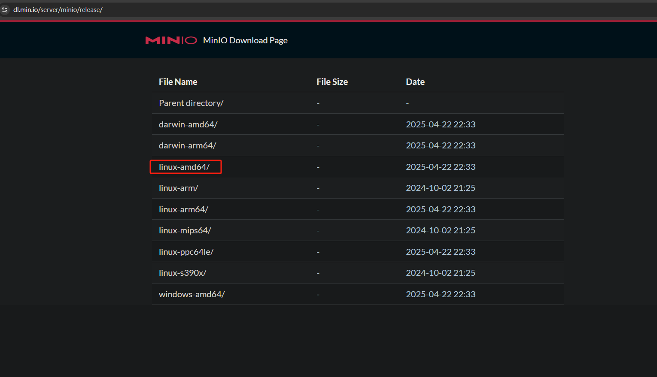Image resolution: width=657 pixels, height=377 pixels.
Task: Click the MinIO logo in header
Action: tap(171, 40)
